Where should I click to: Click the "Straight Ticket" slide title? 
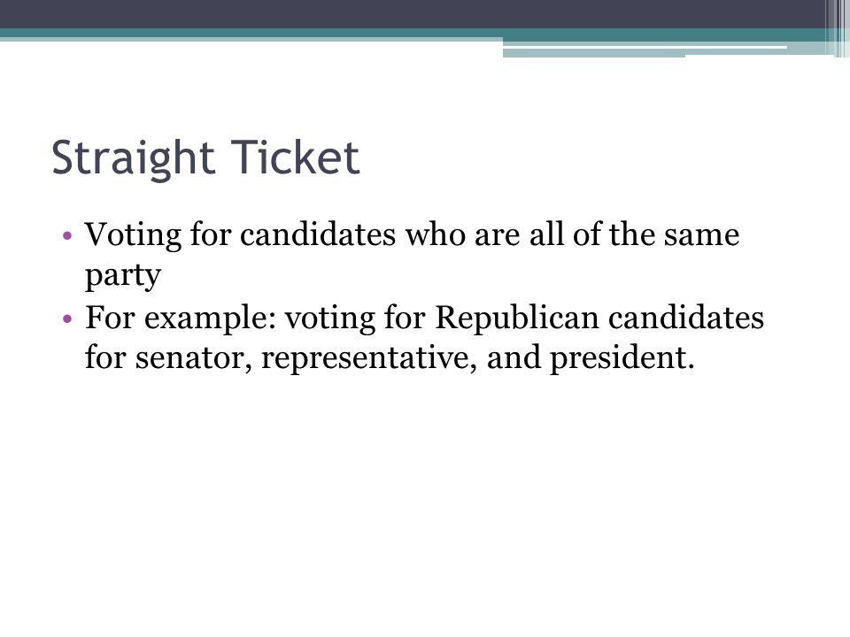coord(205,157)
